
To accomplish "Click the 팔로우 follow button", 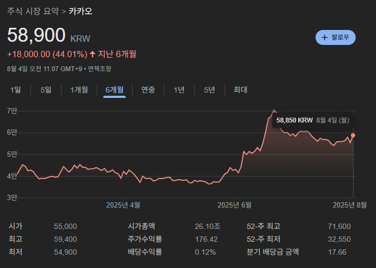I will 335,37.
